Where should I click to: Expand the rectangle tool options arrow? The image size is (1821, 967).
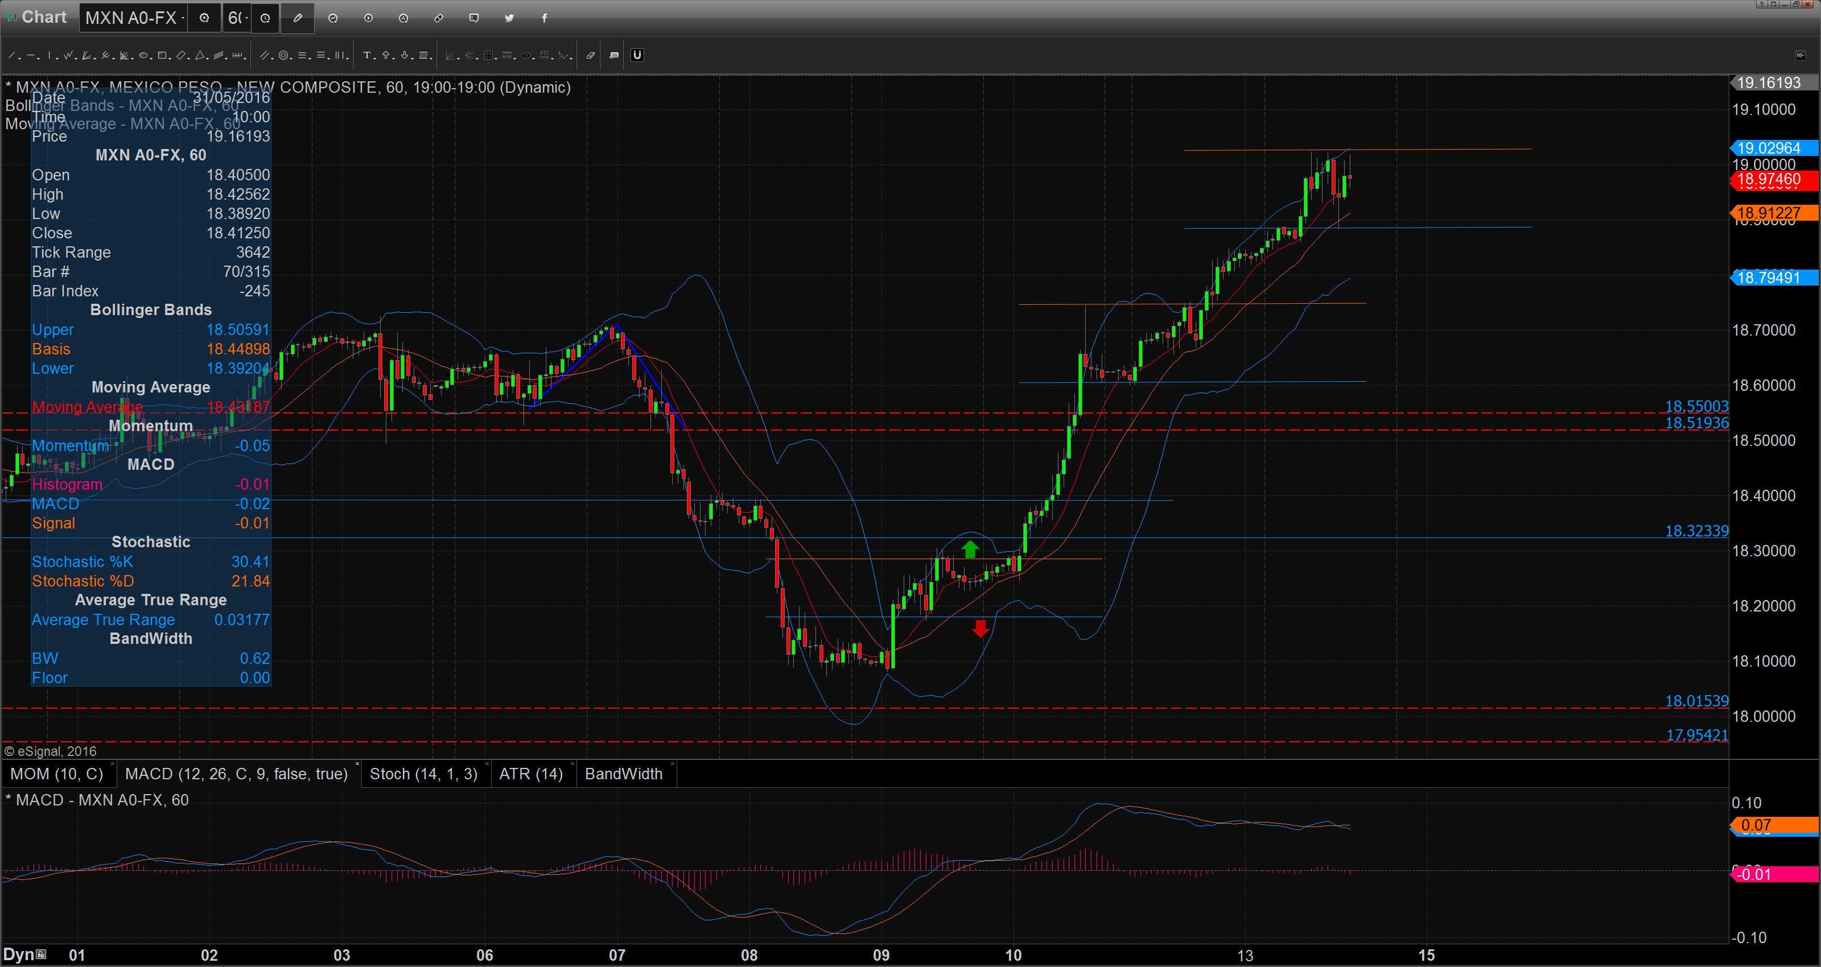coord(170,59)
